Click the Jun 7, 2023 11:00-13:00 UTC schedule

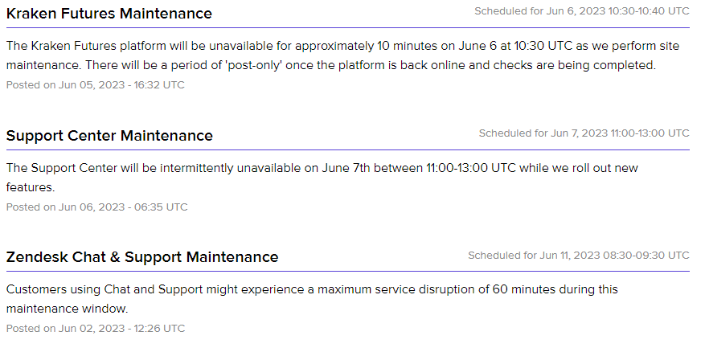point(584,133)
